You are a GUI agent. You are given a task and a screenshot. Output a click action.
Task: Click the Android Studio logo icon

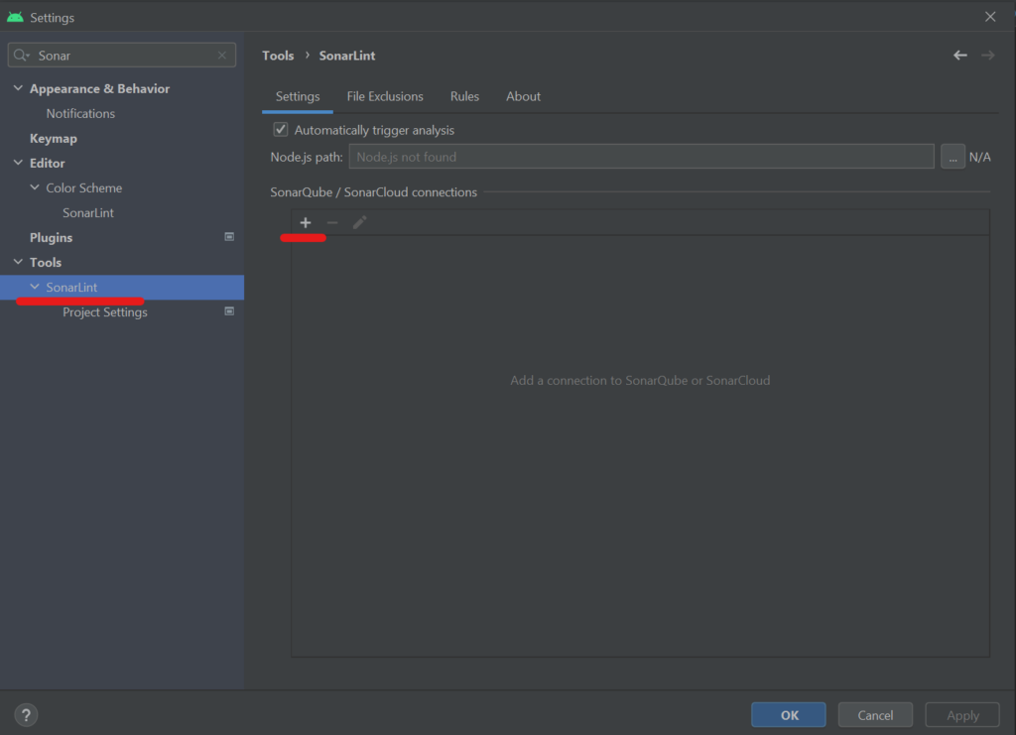click(x=15, y=17)
